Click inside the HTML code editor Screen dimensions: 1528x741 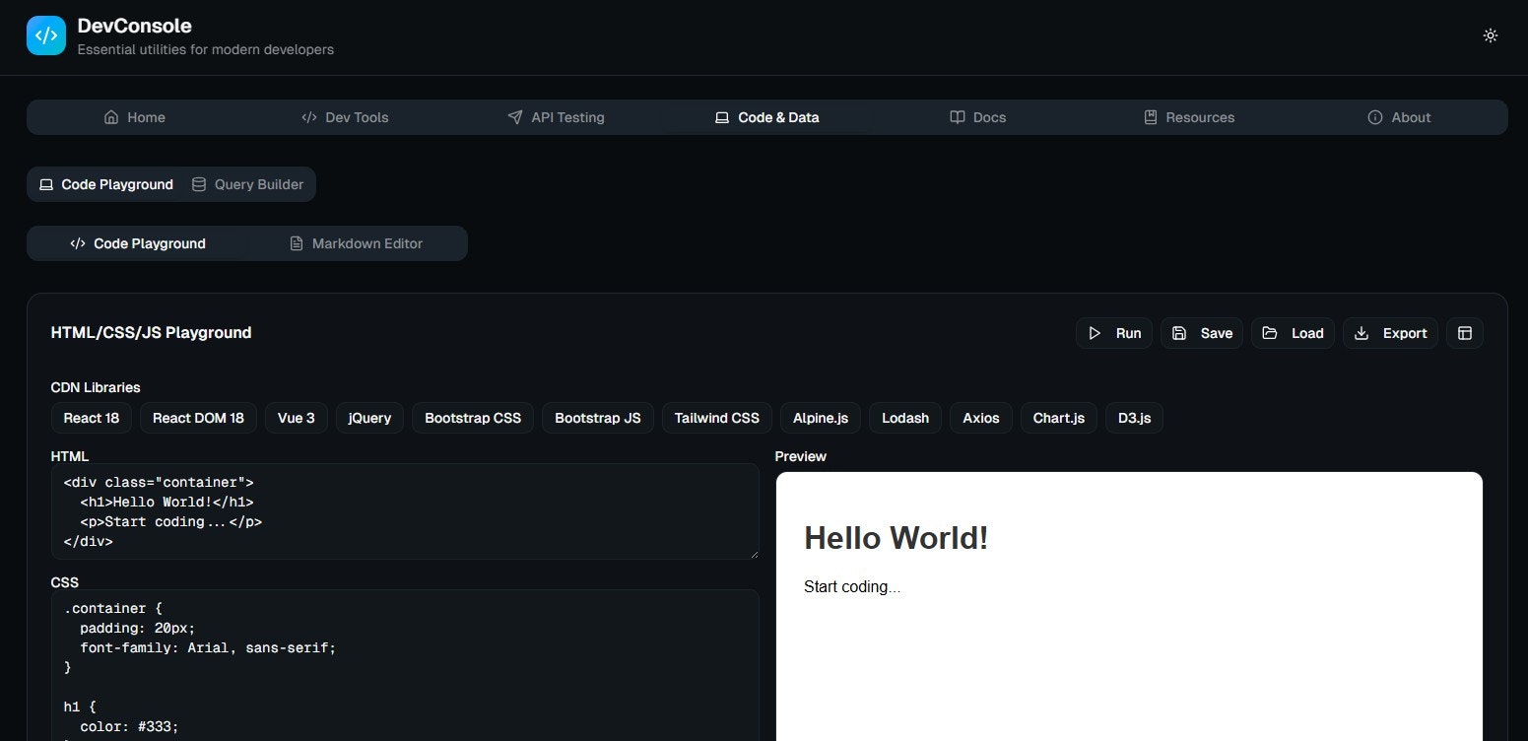point(404,511)
